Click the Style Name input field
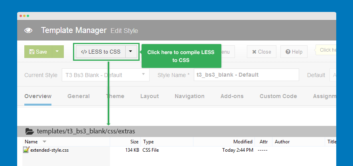The width and height of the screenshot is (353, 166). tap(246, 75)
